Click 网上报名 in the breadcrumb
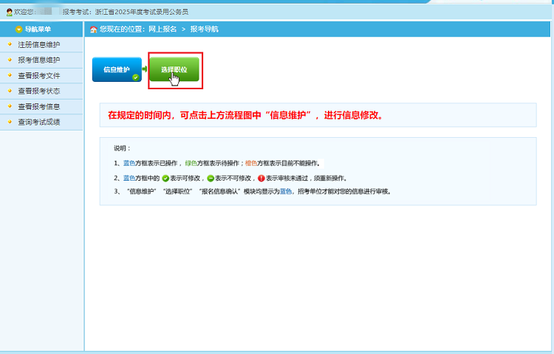 click(163, 29)
